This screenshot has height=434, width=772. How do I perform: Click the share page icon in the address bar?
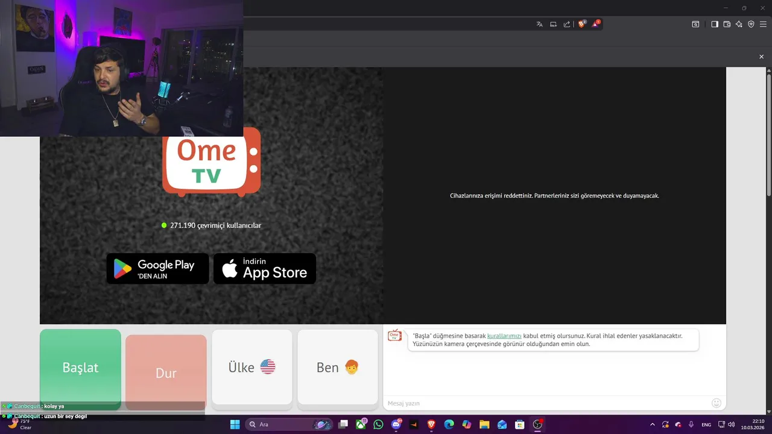tap(567, 24)
